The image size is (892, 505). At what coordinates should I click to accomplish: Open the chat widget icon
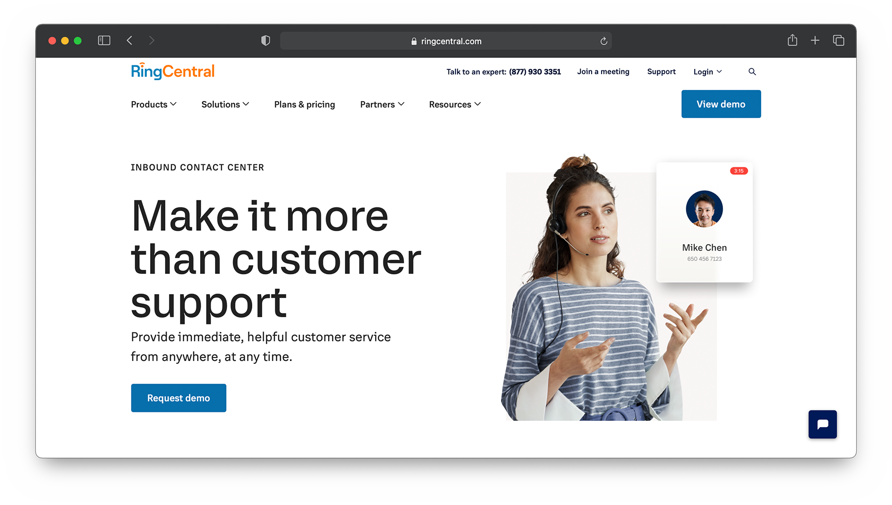point(822,424)
